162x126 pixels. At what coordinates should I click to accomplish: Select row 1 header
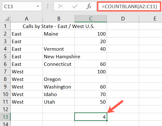5,26
